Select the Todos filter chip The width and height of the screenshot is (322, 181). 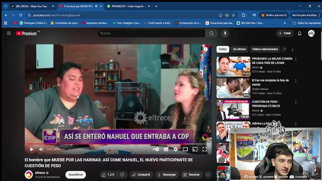tap(223, 49)
